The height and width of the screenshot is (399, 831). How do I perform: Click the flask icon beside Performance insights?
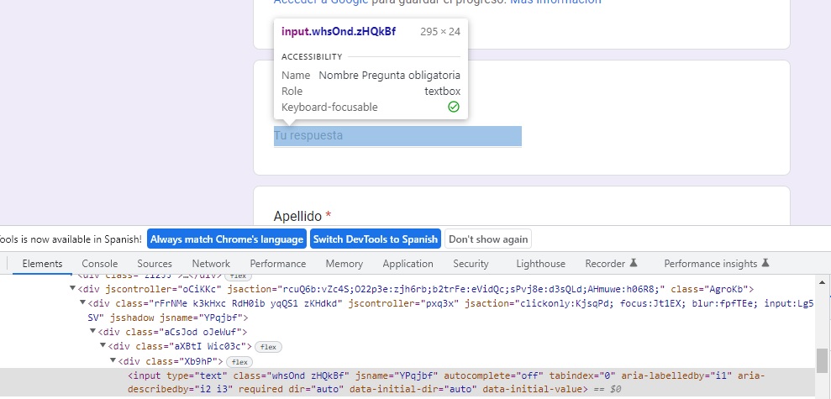(x=765, y=264)
